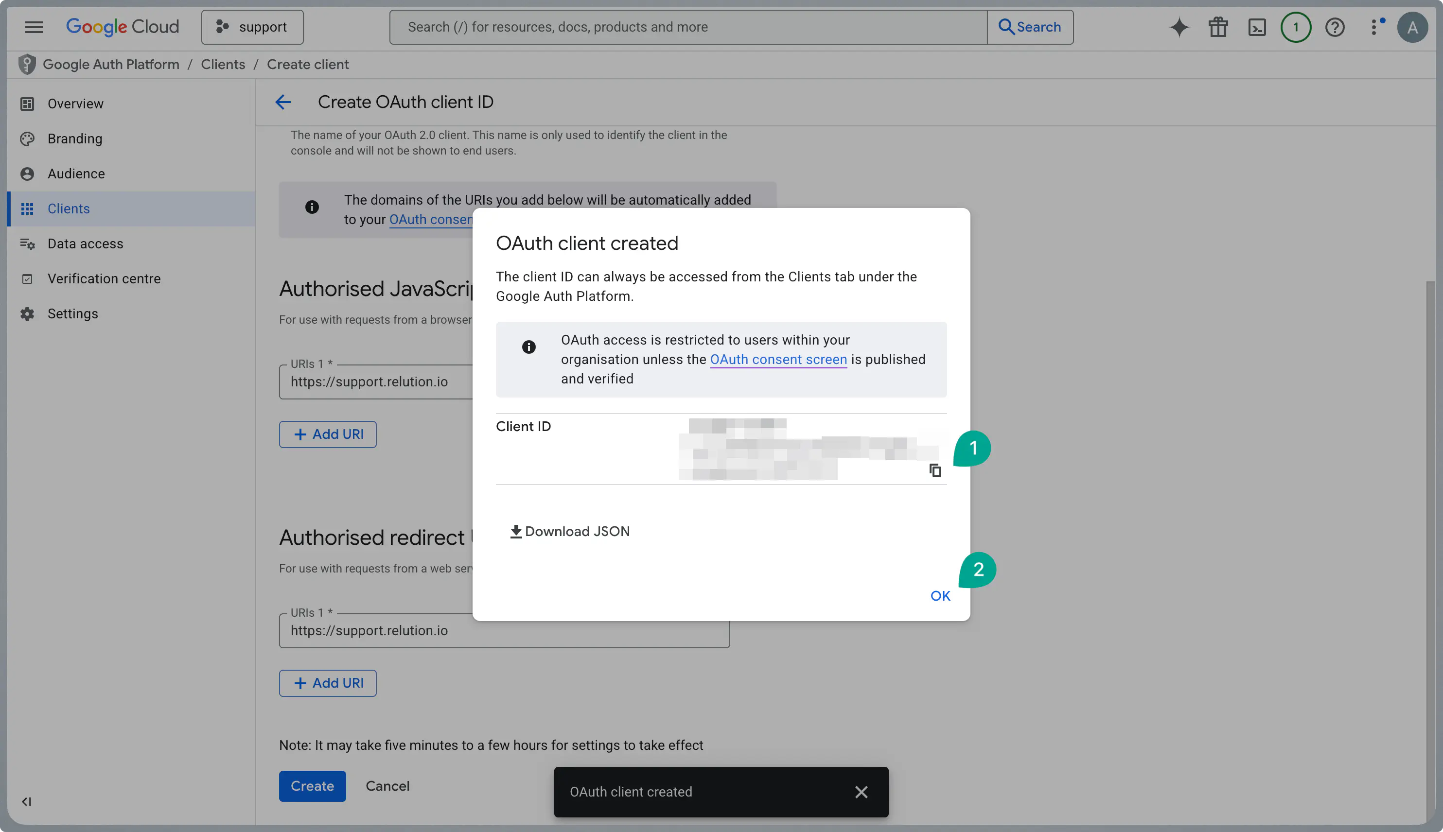Click the Clients breadcrumb
The width and height of the screenshot is (1443, 832).
pos(223,64)
